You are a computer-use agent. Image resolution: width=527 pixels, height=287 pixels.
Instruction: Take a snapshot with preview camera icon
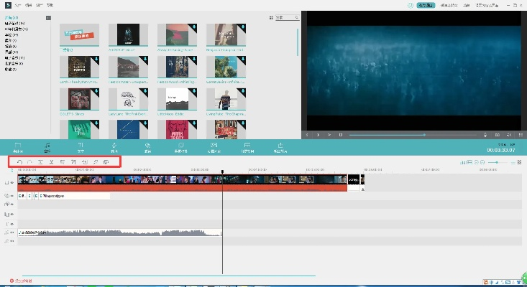coord(497,134)
